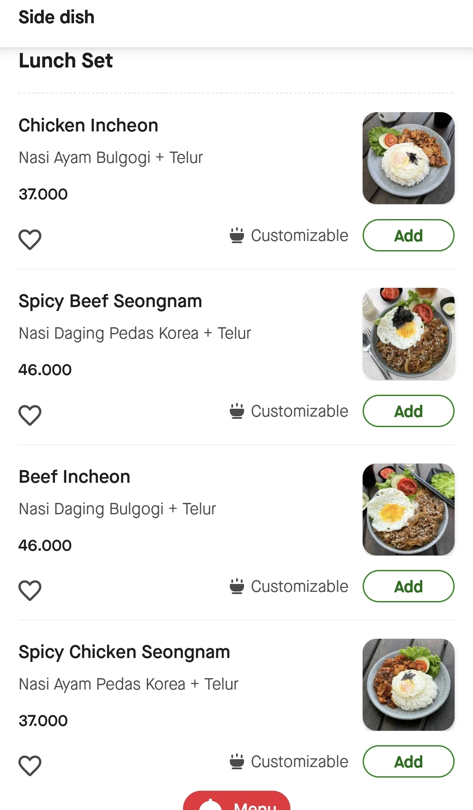Like the Beef Incheon menu item
Image resolution: width=473 pixels, height=810 pixels.
click(30, 590)
